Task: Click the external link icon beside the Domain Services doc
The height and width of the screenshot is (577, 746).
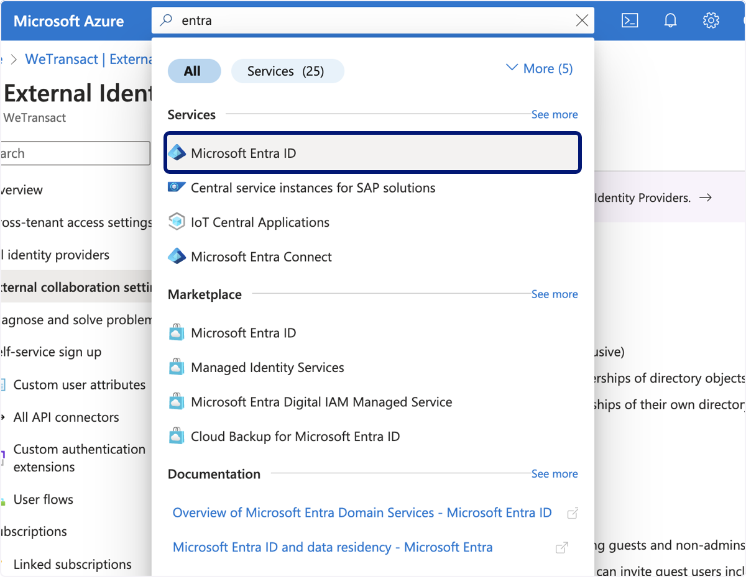Action: [573, 513]
